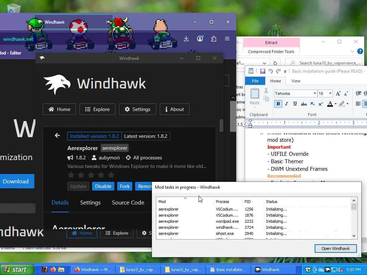Open Windhawk Settings button
Image resolution: width=367 pixels, height=275 pixels.
(138, 109)
